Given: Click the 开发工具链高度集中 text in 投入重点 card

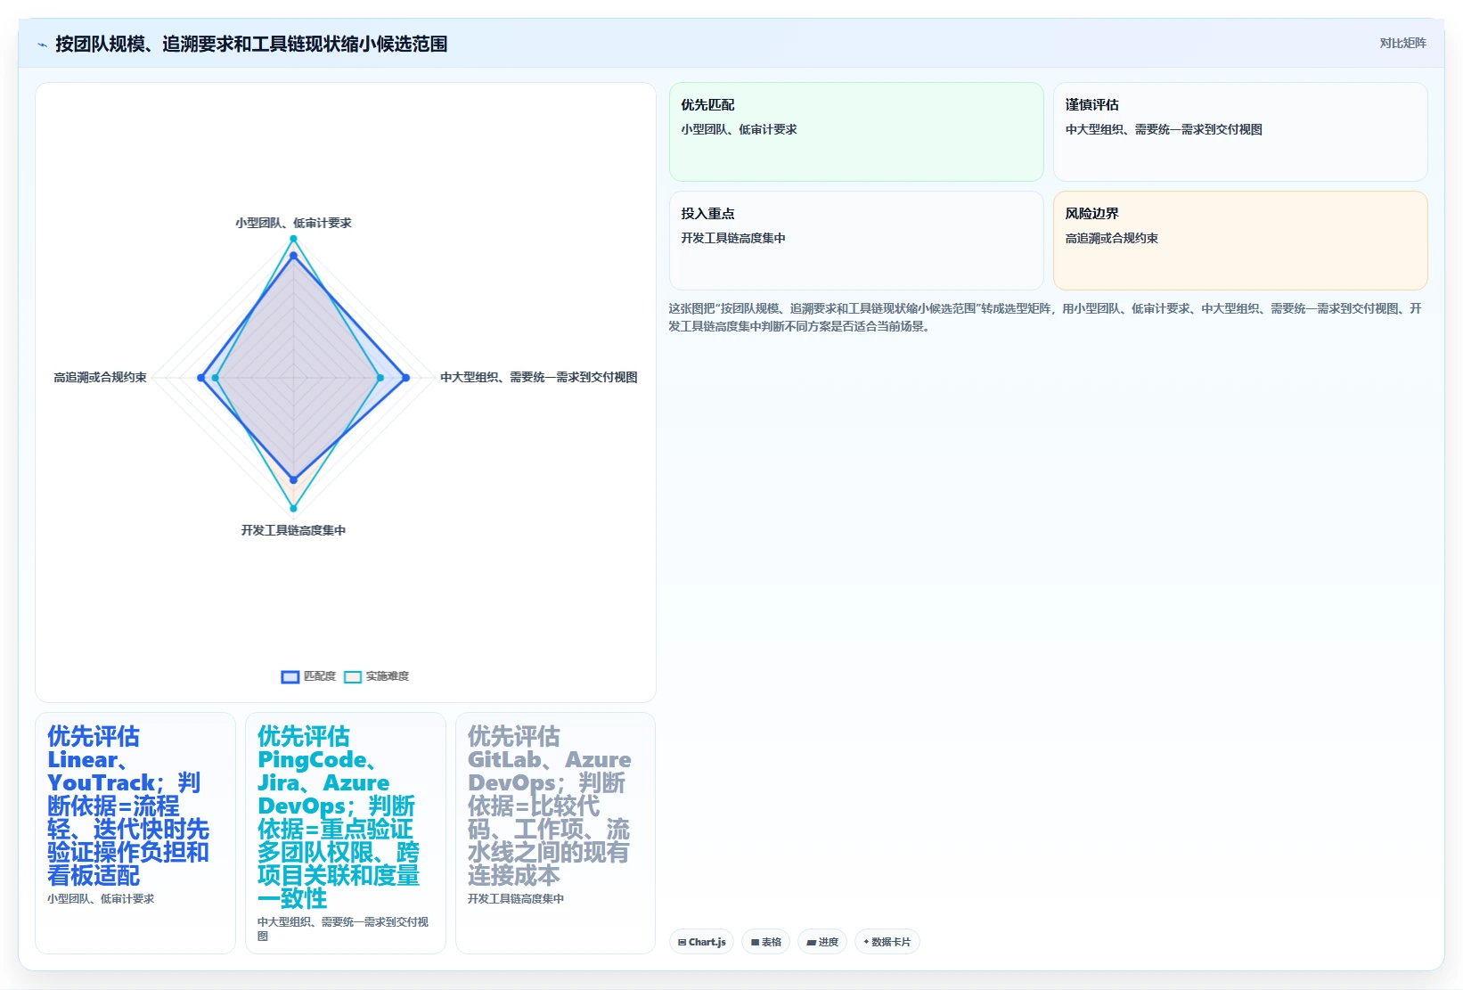Looking at the screenshot, I should tap(733, 238).
